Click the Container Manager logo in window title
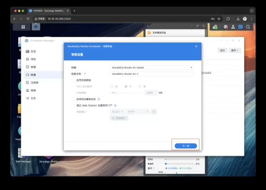Viewport: 266px width, 190px height. tap(26, 40)
